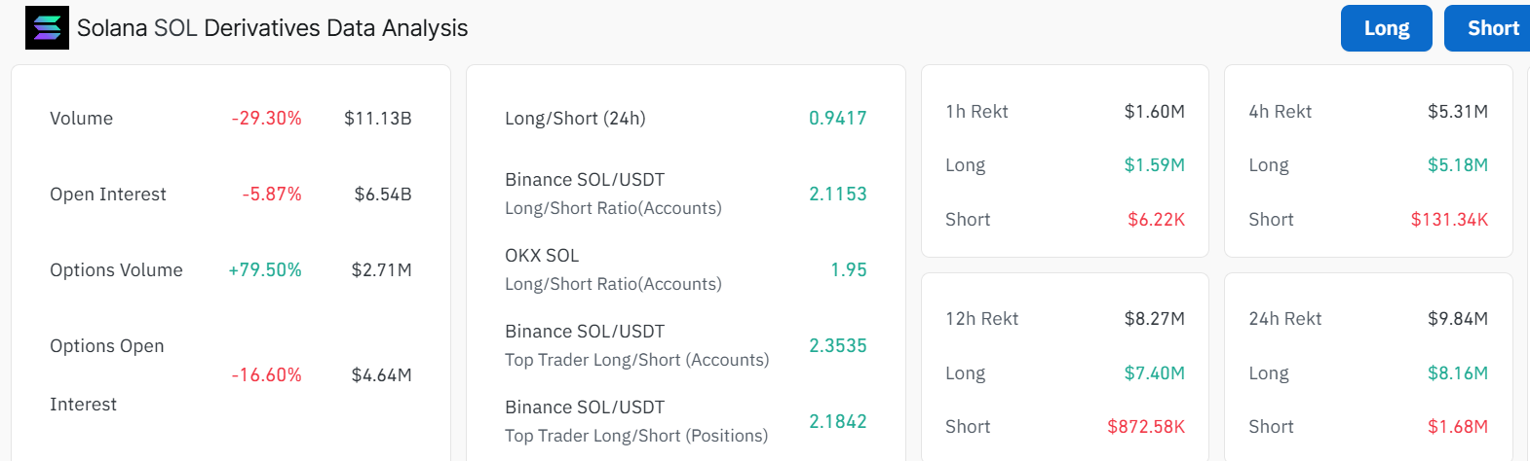Select the Solana SOL Derivatives Data Analysis heading
The width and height of the screenshot is (1530, 461).
coord(273,28)
